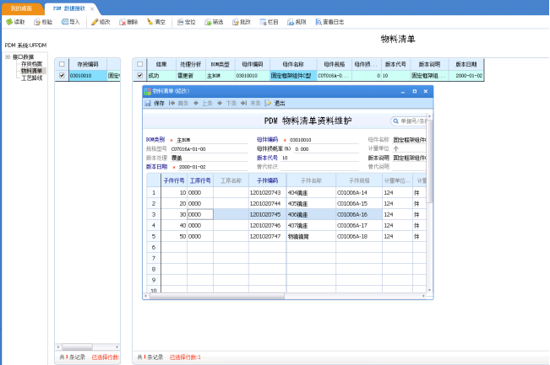Collapse the 接口数据 tree node
550x365 pixels.
tap(8, 56)
